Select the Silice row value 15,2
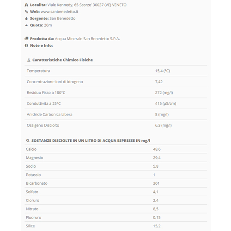The width and height of the screenshot is (231, 231). coord(157,226)
